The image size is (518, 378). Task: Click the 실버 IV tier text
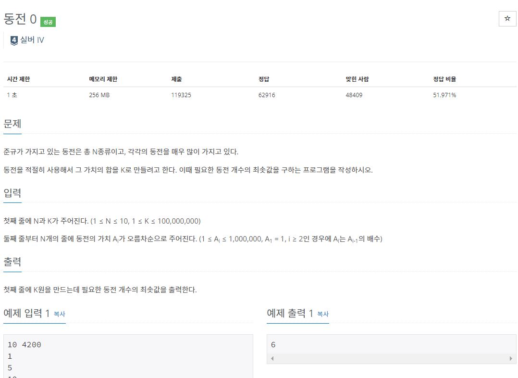click(x=32, y=40)
